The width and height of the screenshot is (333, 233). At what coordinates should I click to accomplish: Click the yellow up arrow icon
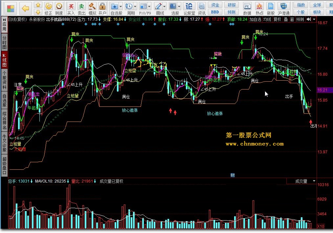[38, 5]
